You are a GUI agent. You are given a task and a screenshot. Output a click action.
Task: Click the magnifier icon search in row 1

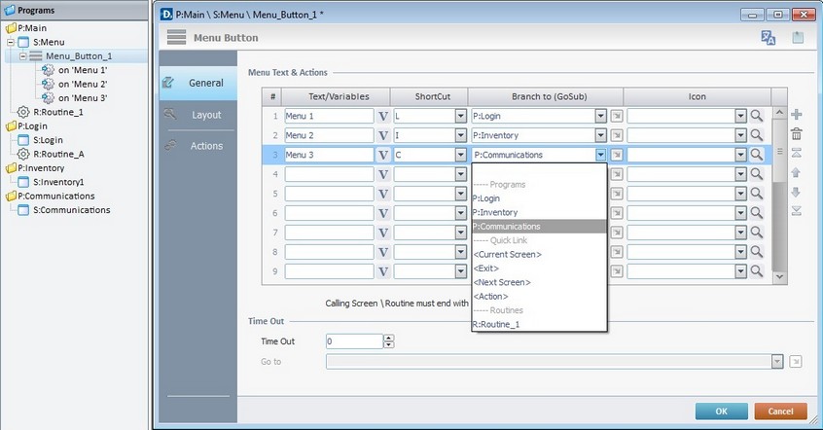click(756, 116)
